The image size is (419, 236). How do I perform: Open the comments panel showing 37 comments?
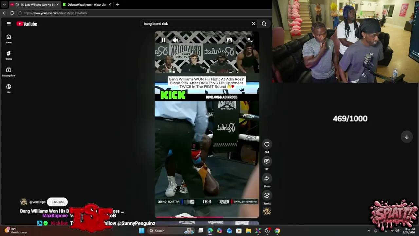point(267,161)
